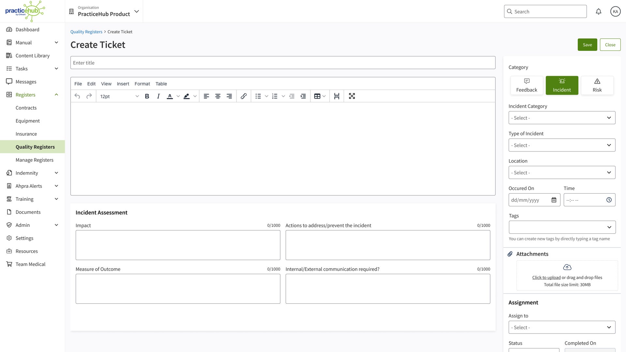Open the Type of Incident dropdown

(562, 145)
